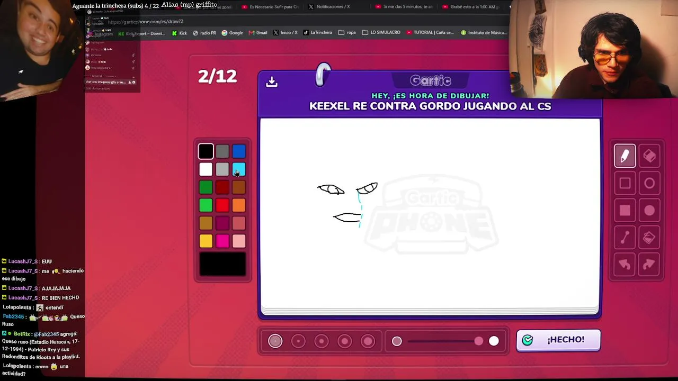
Task: Open the Inicio / X bookmark
Action: pyautogui.click(x=286, y=33)
